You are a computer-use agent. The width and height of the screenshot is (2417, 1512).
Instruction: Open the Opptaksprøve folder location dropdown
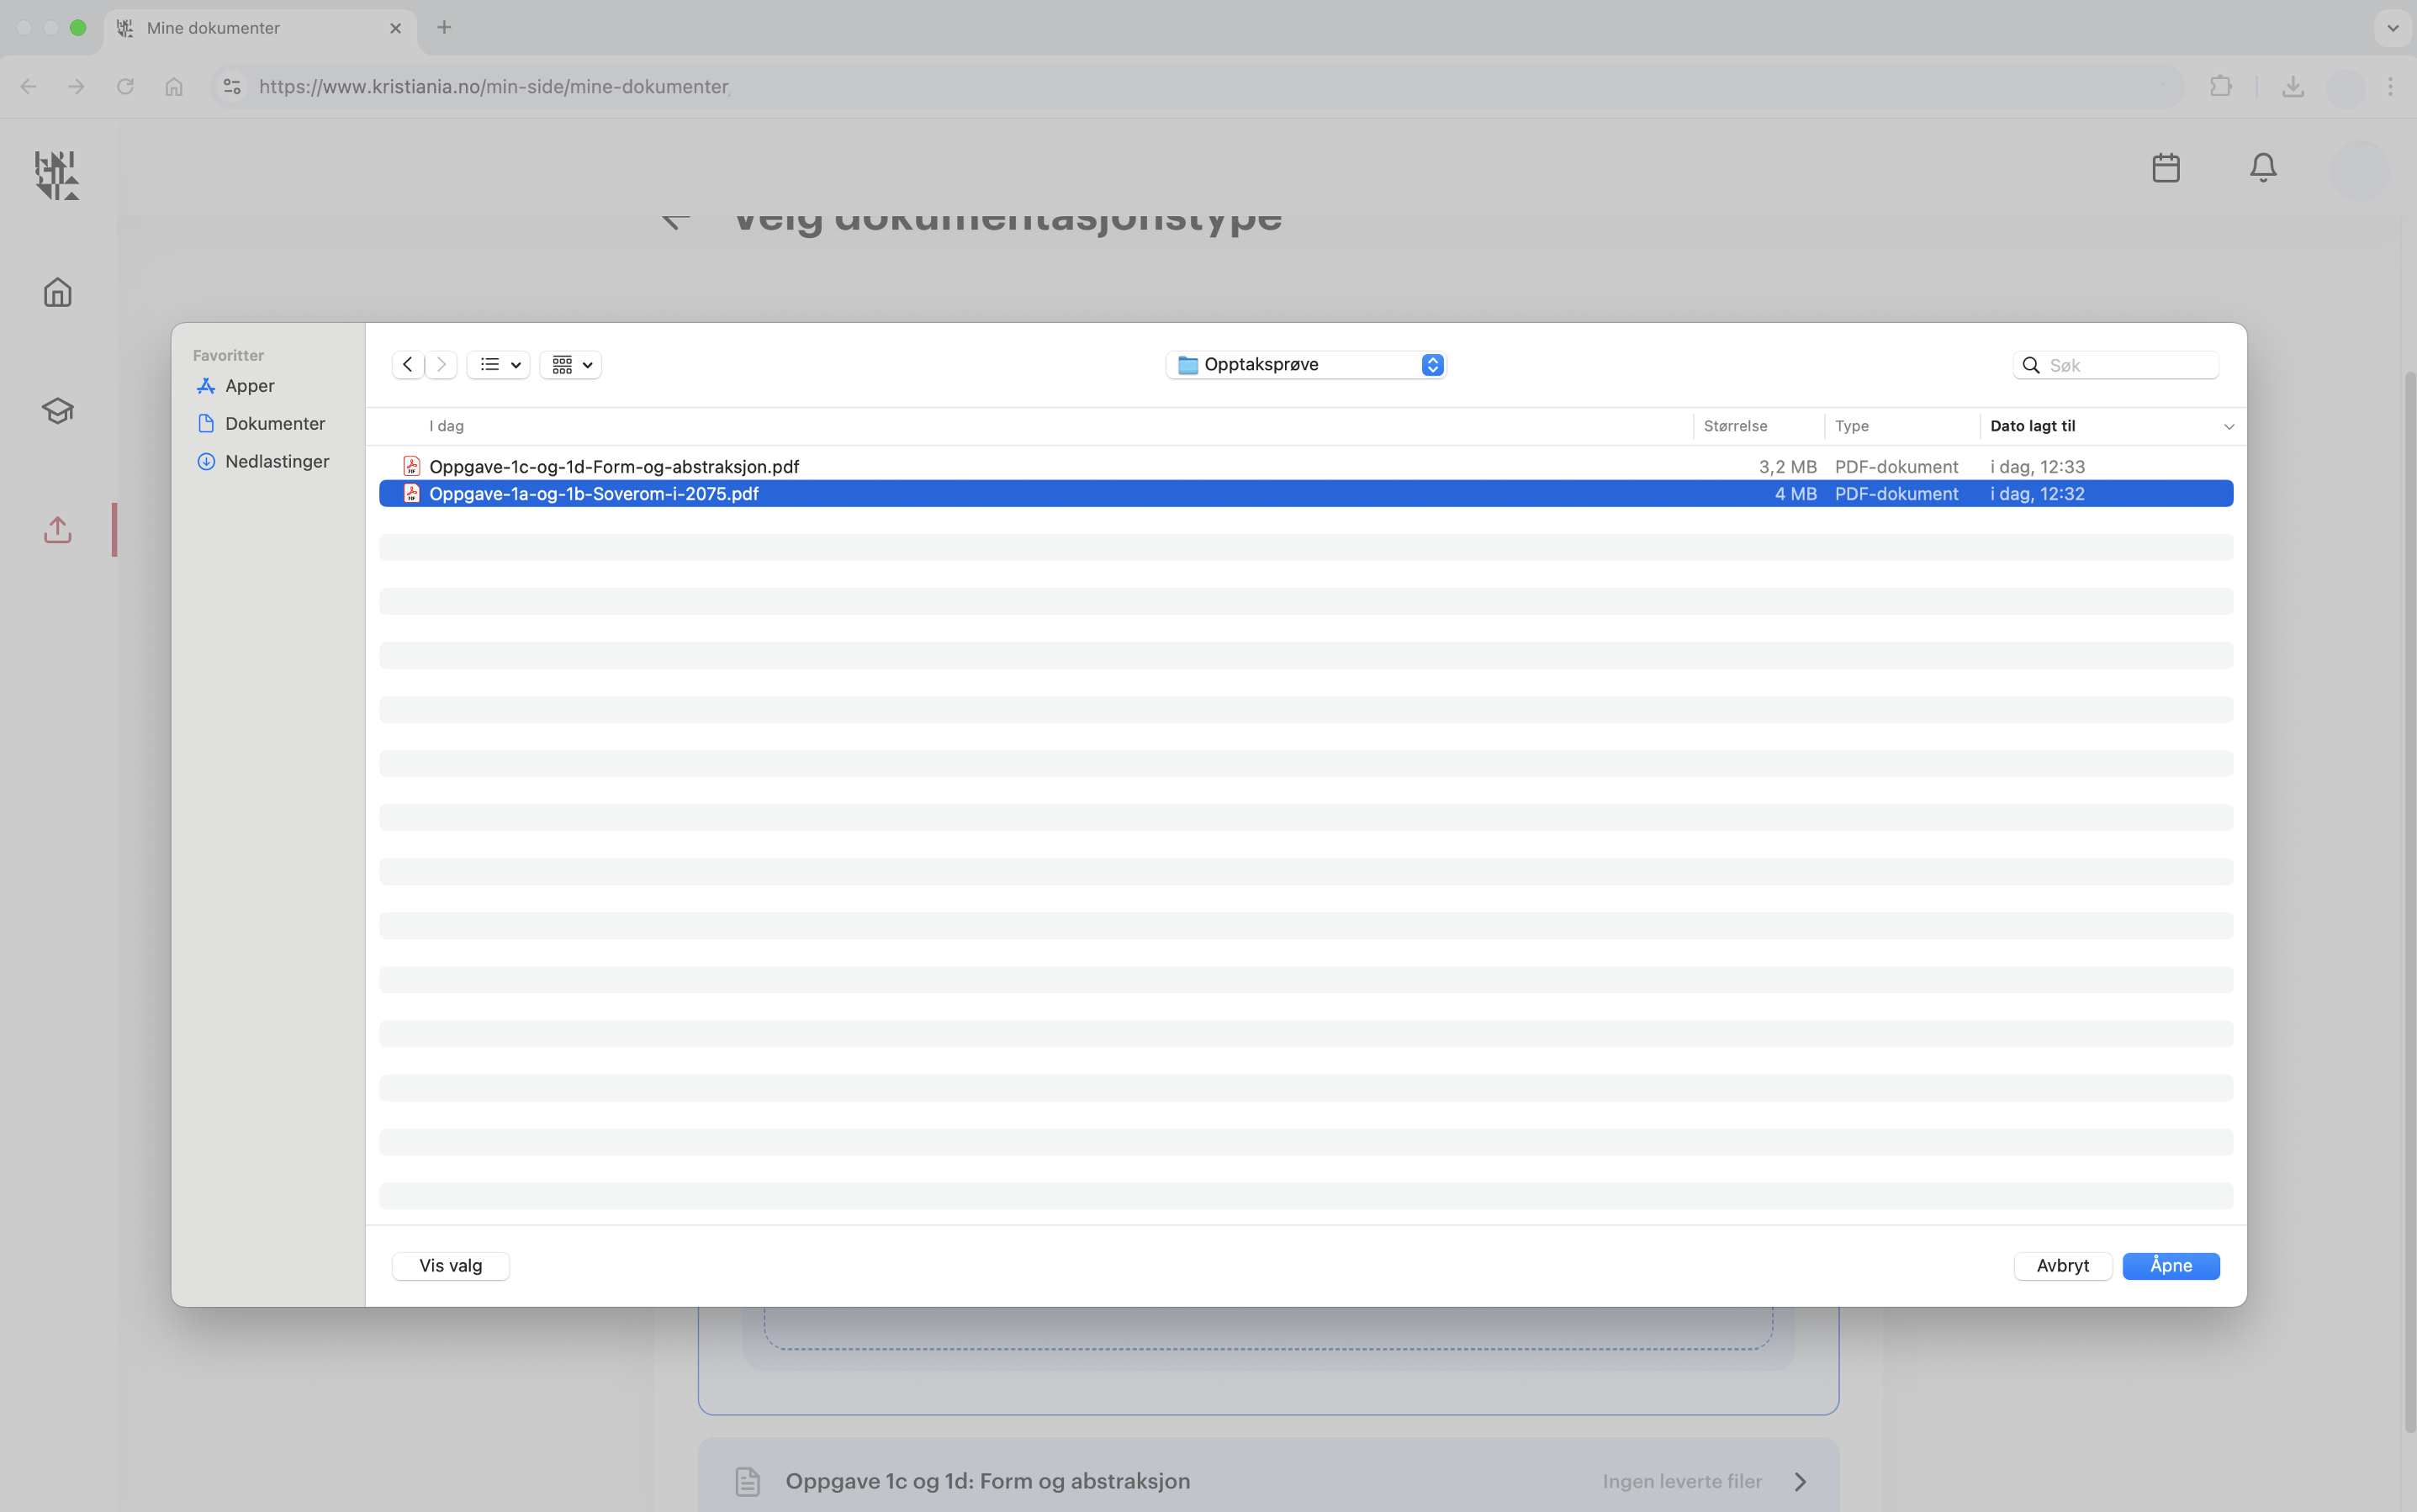(x=1305, y=364)
